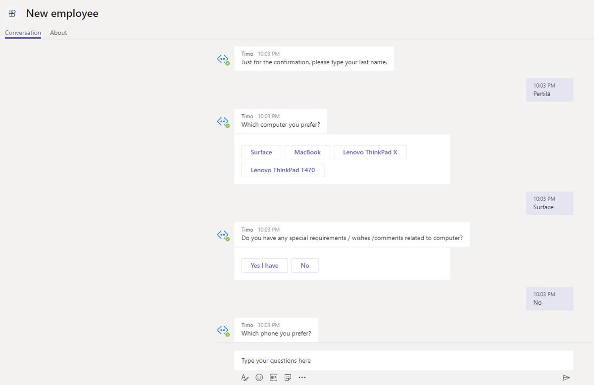Viewport: 594px width, 385px height.
Task: Click the message input field
Action: [x=403, y=360]
